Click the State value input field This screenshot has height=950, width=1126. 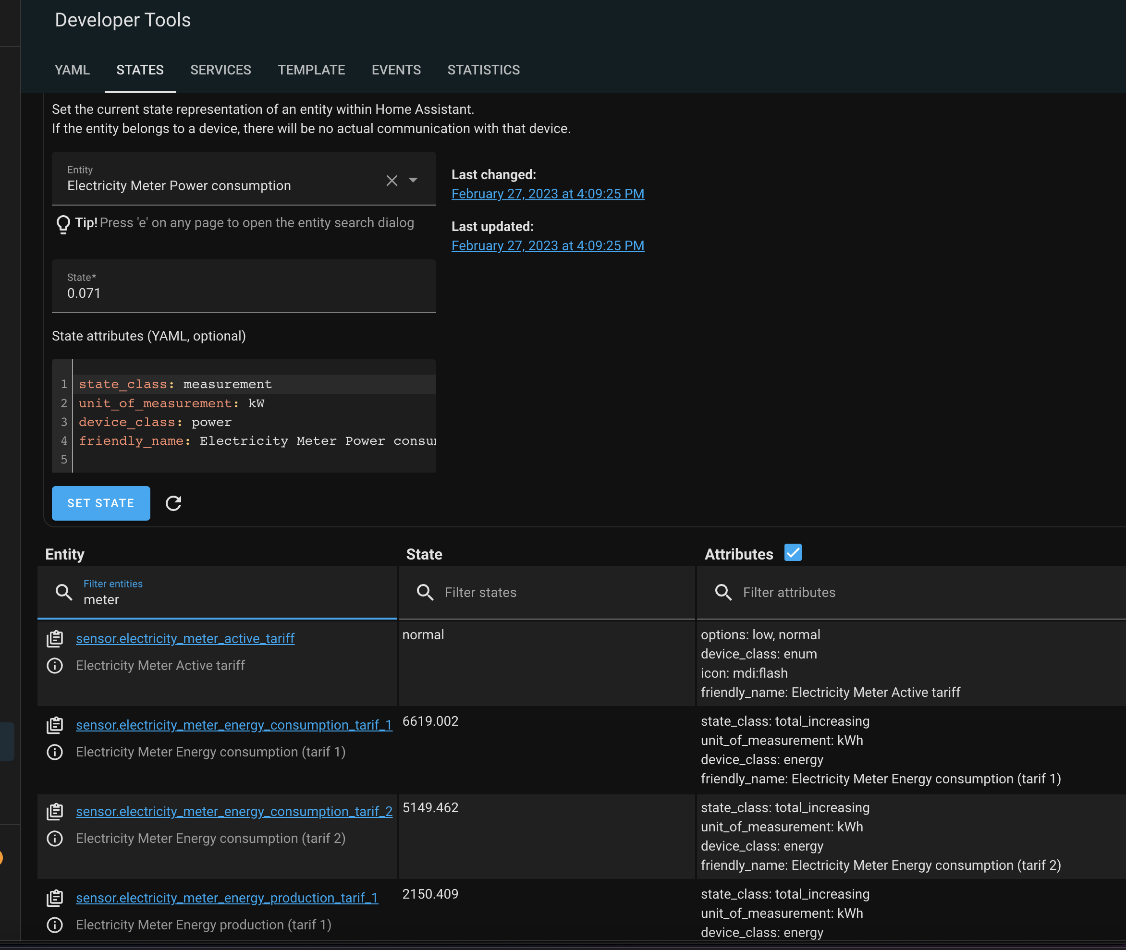[244, 293]
